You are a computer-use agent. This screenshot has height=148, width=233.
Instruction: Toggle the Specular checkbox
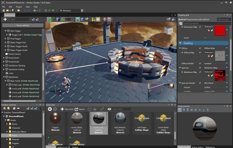[200, 68]
